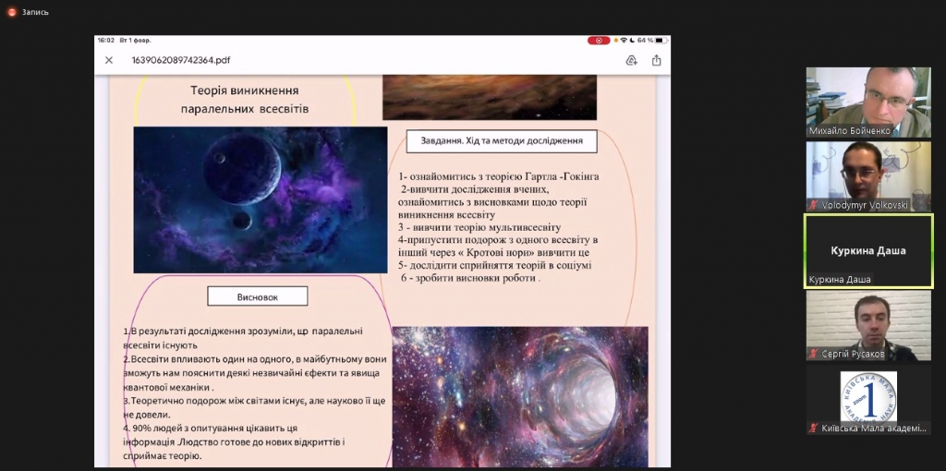
Task: Click the wormhole tunnel image
Action: pyautogui.click(x=520, y=397)
